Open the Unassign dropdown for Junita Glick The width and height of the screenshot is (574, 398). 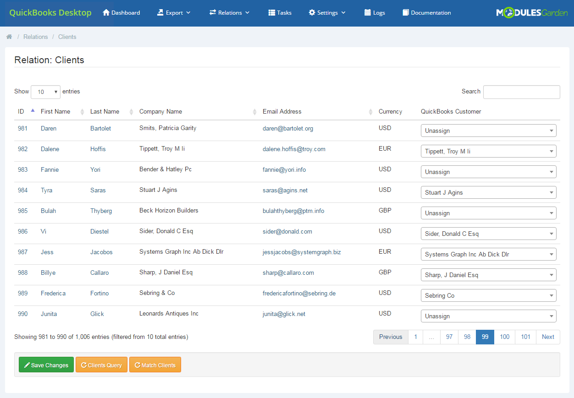[488, 316]
